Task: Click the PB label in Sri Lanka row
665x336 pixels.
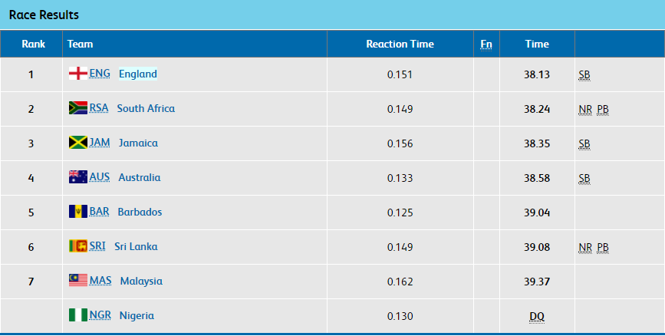Action: pyautogui.click(x=603, y=247)
